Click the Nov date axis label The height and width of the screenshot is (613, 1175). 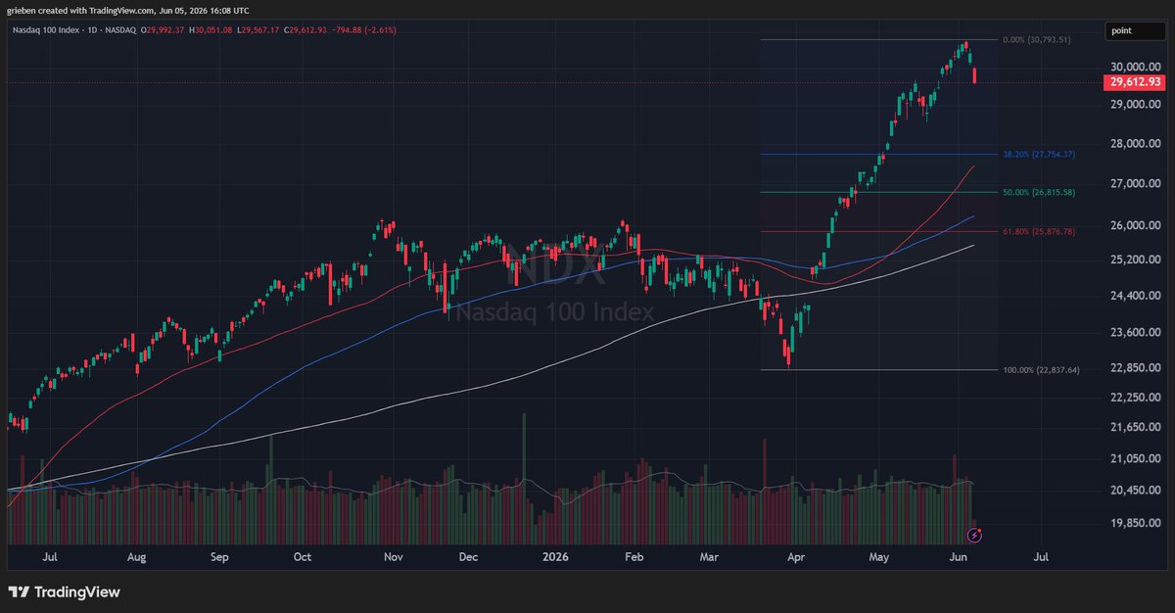tap(393, 557)
